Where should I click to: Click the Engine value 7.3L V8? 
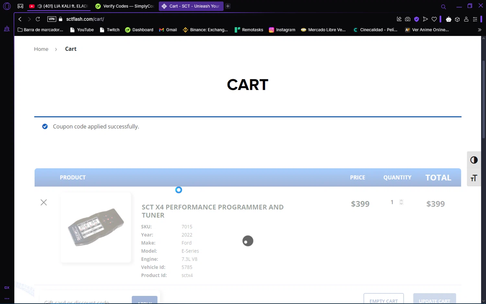190,259
